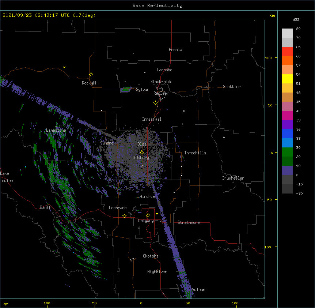Click the RedDeer city label
The image size is (315, 308).
point(161,93)
